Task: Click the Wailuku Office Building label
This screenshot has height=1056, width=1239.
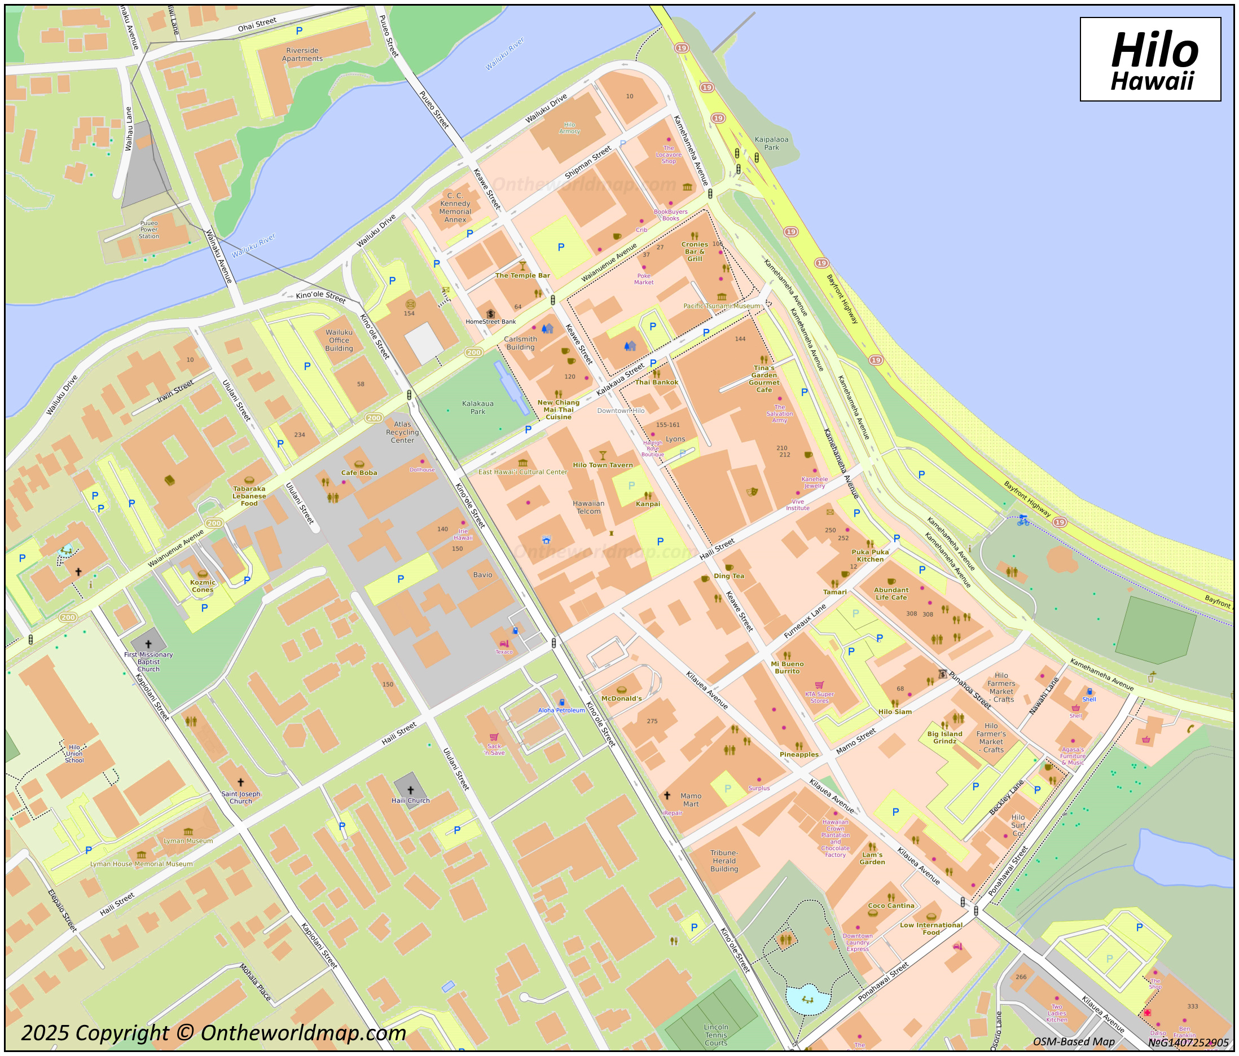Action: (339, 340)
